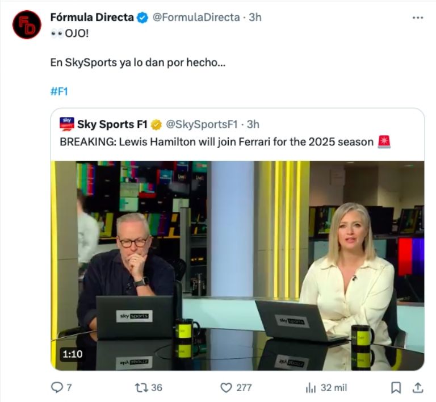Click the Fórmula Directa display name
This screenshot has height=402, width=436.
point(92,18)
